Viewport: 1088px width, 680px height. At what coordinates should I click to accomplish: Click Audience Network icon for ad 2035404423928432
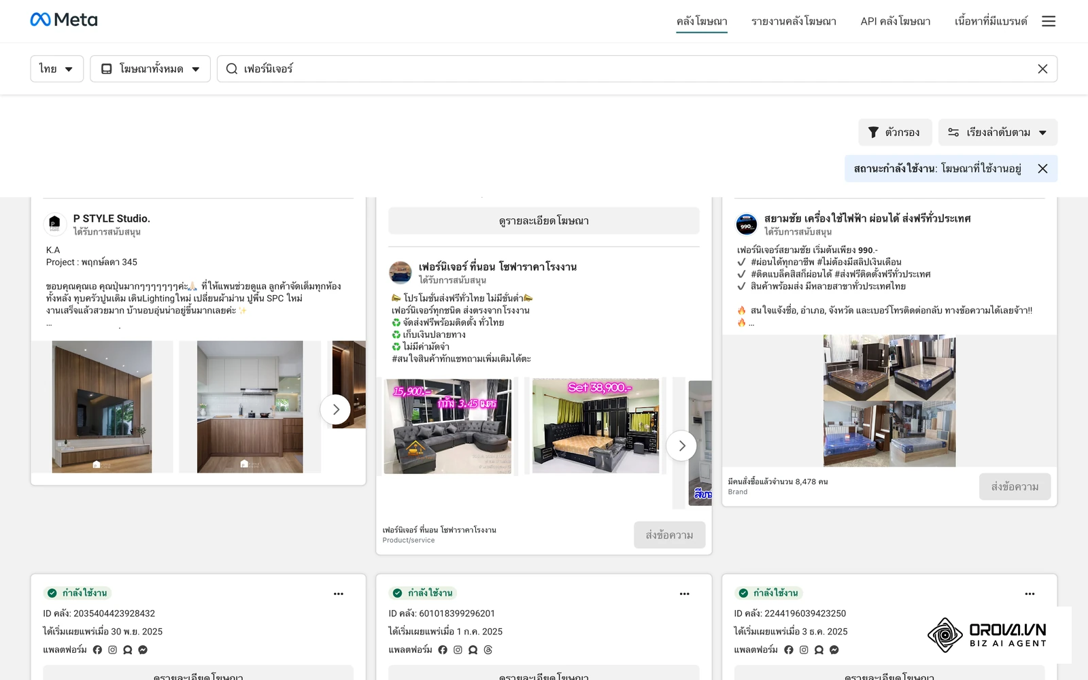[x=128, y=650]
